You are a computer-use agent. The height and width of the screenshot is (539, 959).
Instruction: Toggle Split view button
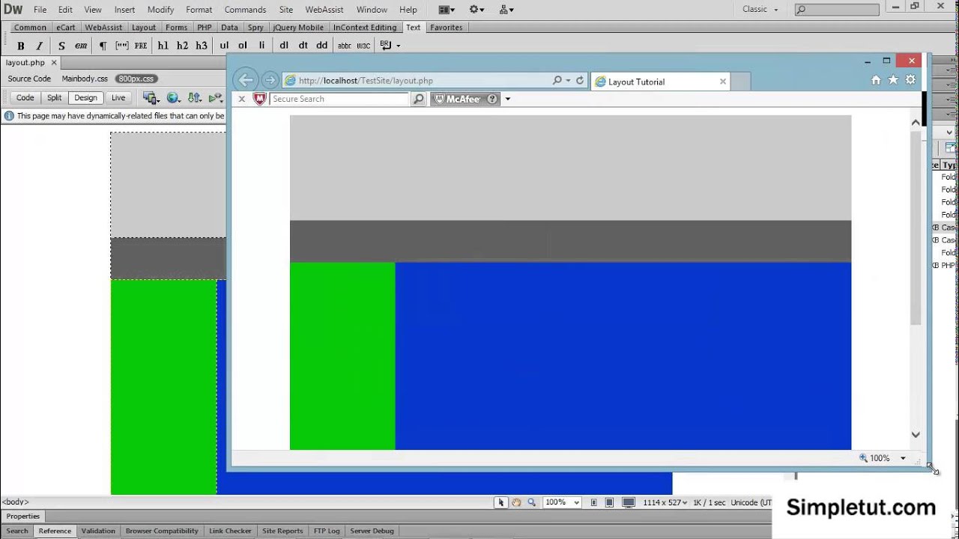click(x=54, y=97)
